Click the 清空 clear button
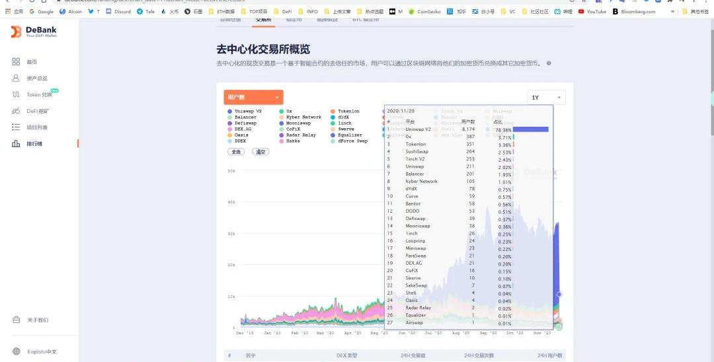This screenshot has width=714, height=362. coord(260,152)
